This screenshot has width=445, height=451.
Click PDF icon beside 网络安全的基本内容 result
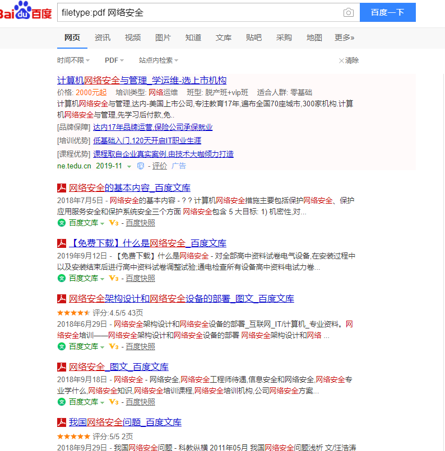pyautogui.click(x=62, y=188)
